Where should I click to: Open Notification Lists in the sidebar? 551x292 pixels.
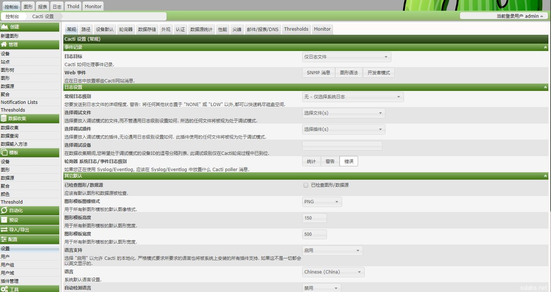19,102
